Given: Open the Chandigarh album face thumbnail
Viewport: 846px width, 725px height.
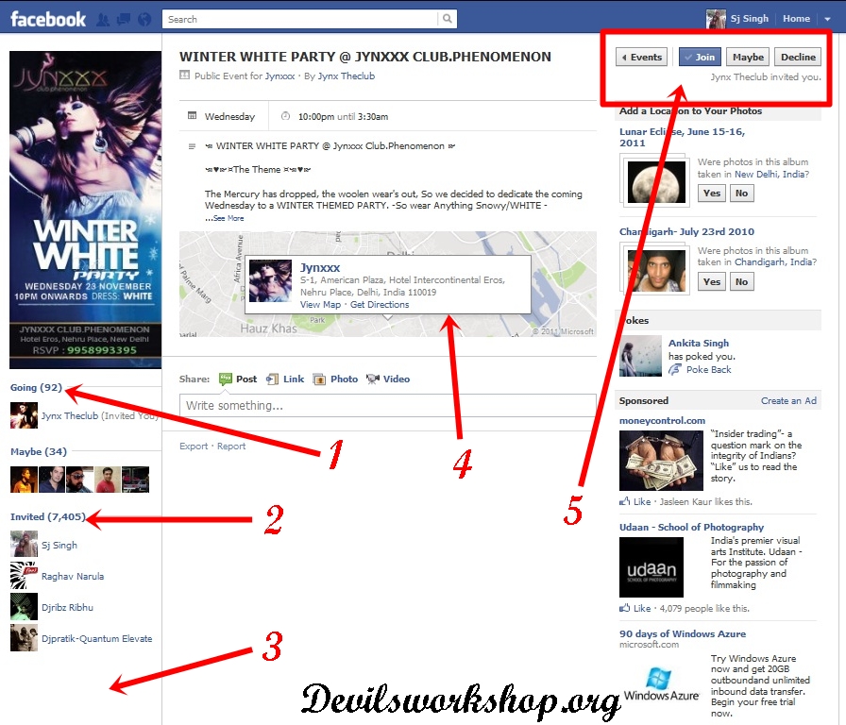Looking at the screenshot, I should click(x=656, y=271).
